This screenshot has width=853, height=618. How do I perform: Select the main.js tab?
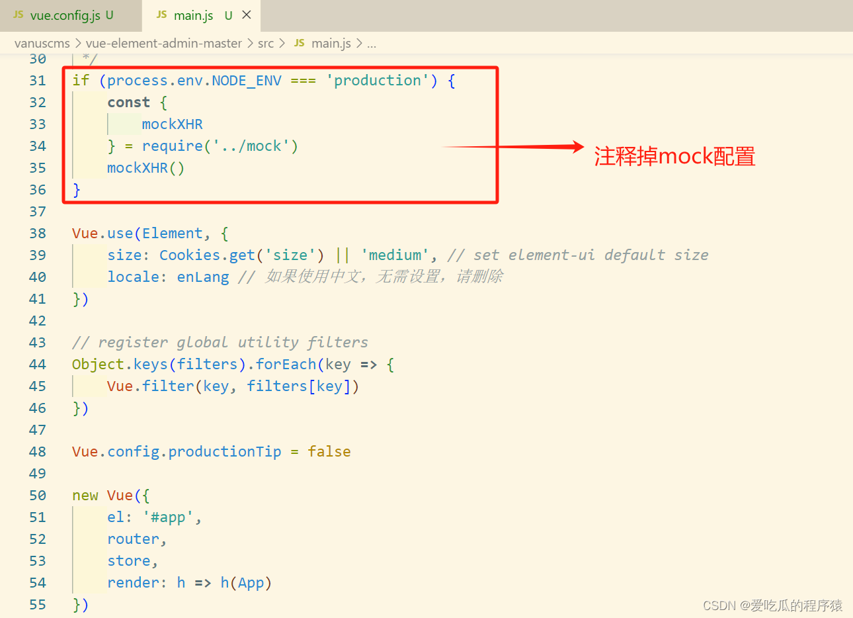click(193, 15)
